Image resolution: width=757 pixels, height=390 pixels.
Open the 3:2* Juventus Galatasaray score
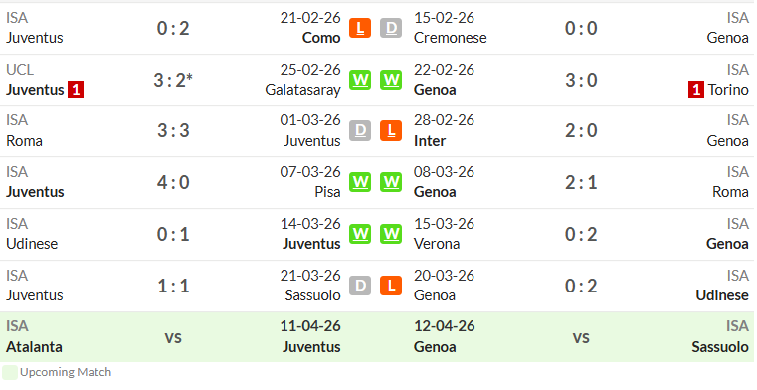pos(173,80)
